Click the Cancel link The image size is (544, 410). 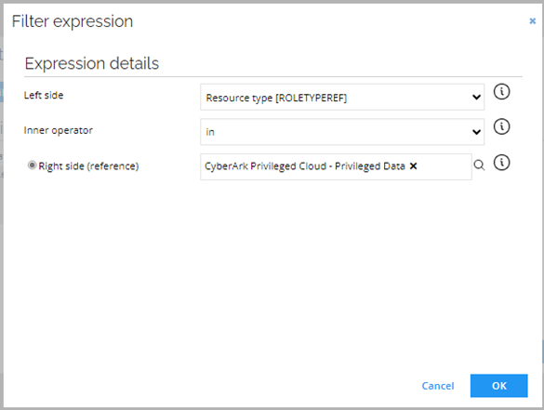point(438,386)
